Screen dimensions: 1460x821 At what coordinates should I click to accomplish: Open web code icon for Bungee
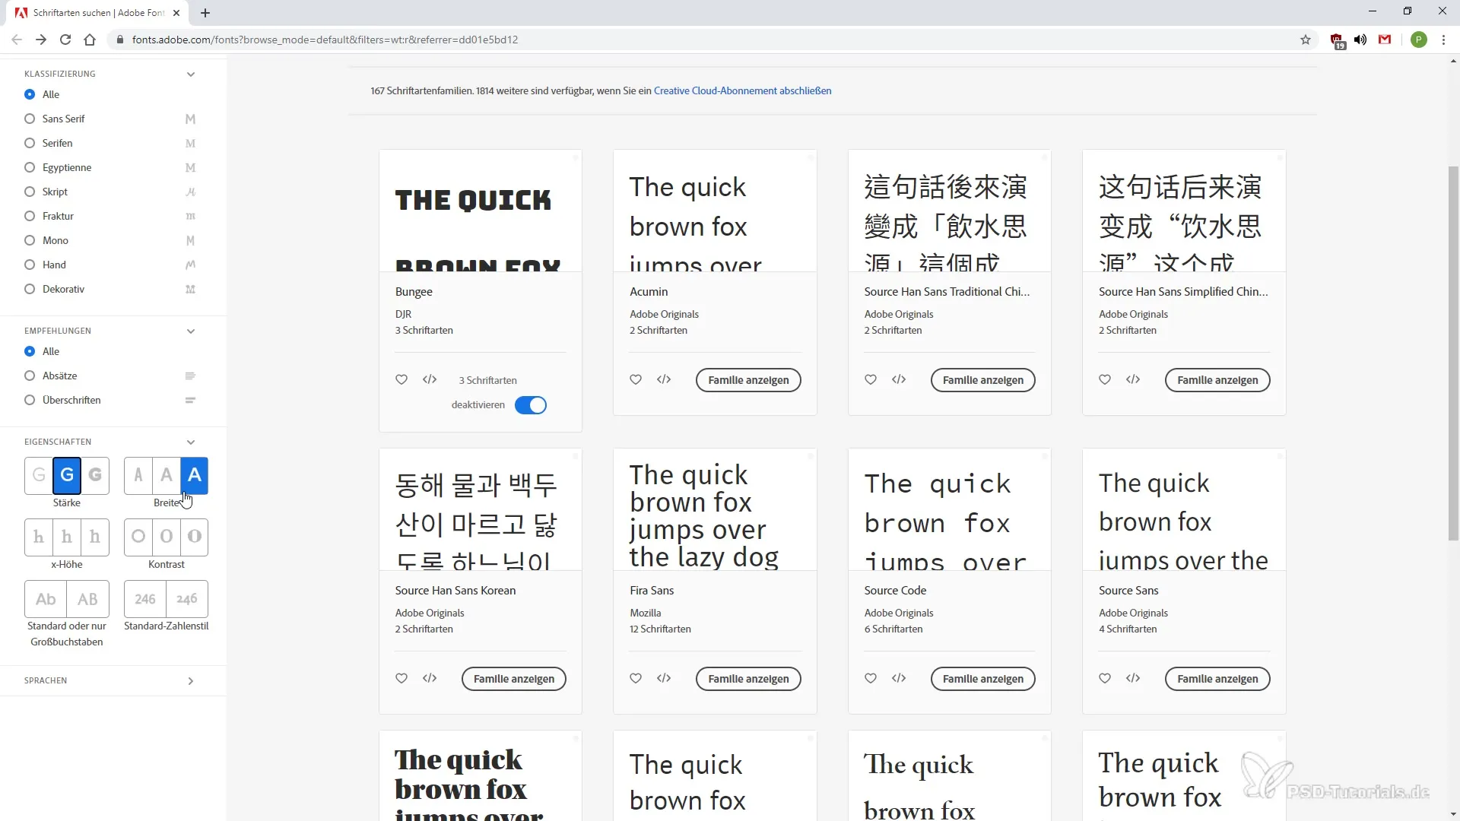click(x=430, y=379)
